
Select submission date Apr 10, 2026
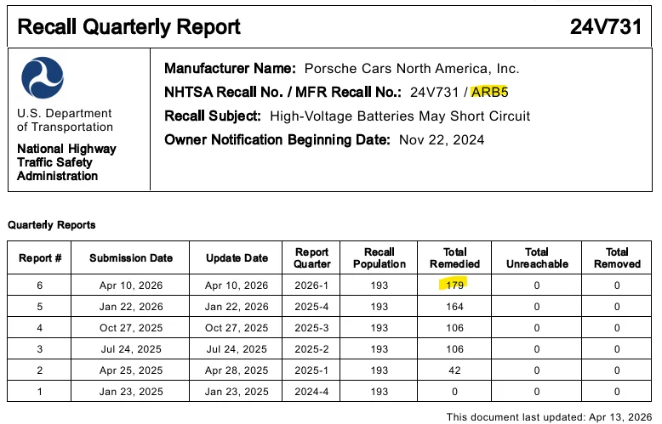131,285
